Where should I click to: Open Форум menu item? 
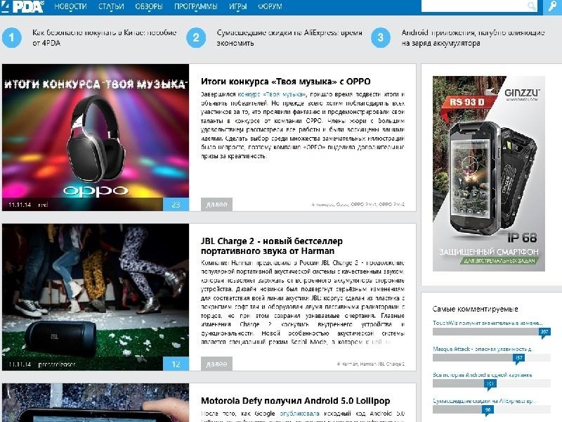coord(270,6)
